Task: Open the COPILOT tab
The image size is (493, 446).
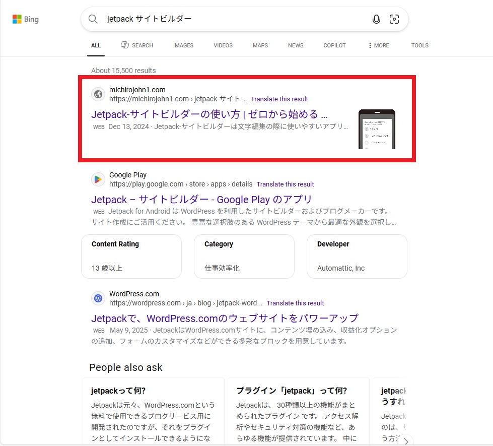Action: coord(334,45)
